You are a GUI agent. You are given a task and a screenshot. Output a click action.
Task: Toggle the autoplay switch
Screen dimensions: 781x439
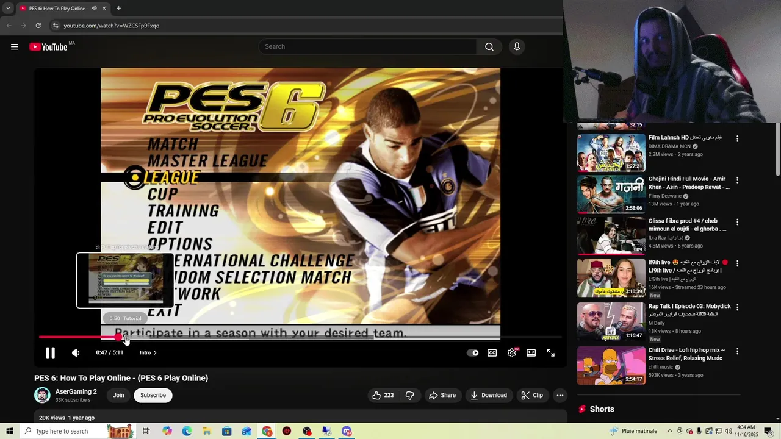473,353
